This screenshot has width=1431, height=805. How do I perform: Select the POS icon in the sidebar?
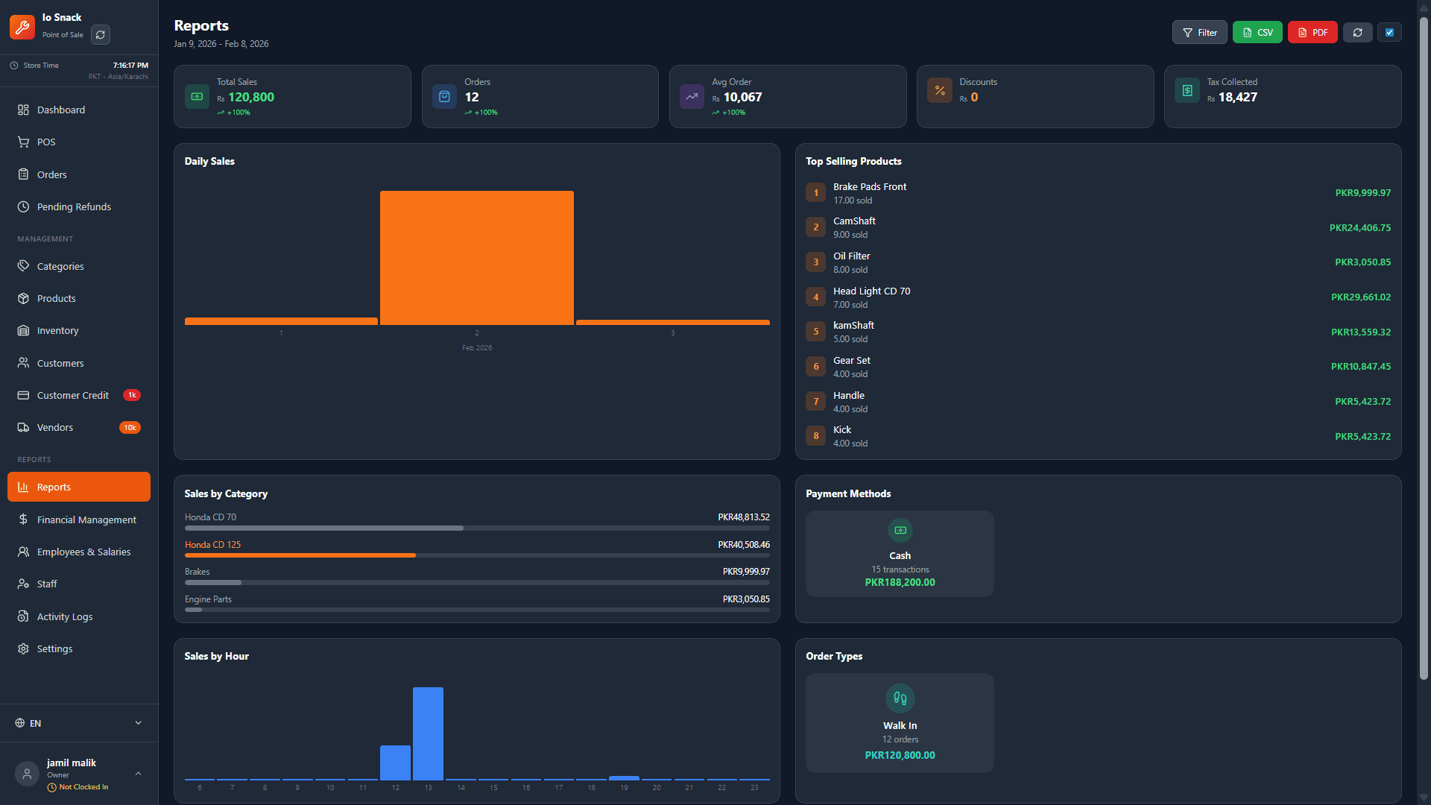[x=23, y=142]
